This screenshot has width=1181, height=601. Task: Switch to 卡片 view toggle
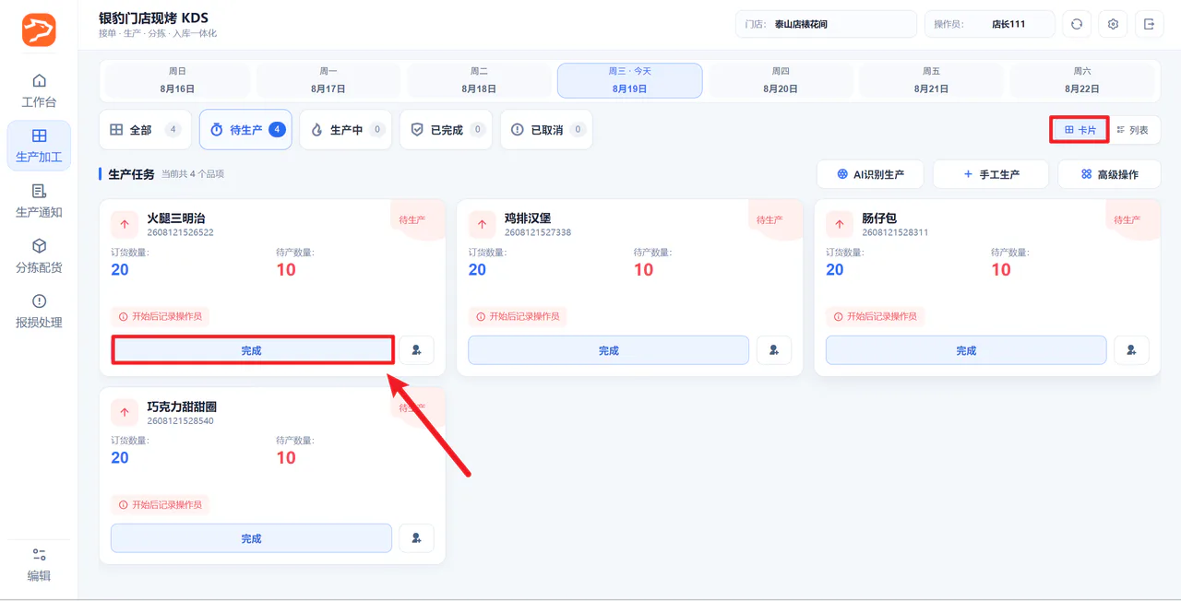(x=1080, y=130)
